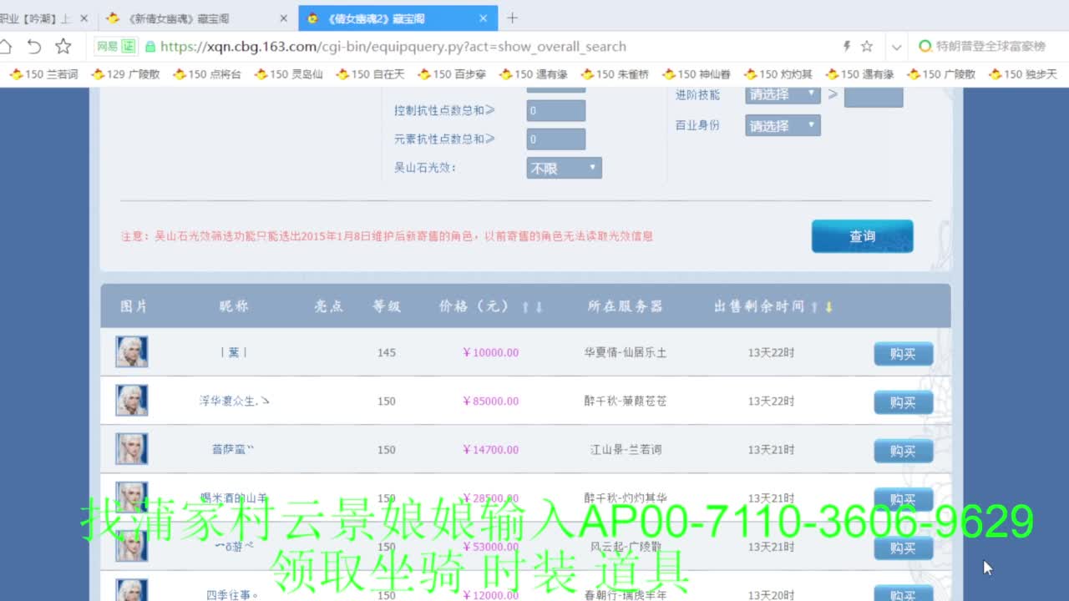
Task: Click the 所在服务器 column header
Action: click(x=625, y=306)
